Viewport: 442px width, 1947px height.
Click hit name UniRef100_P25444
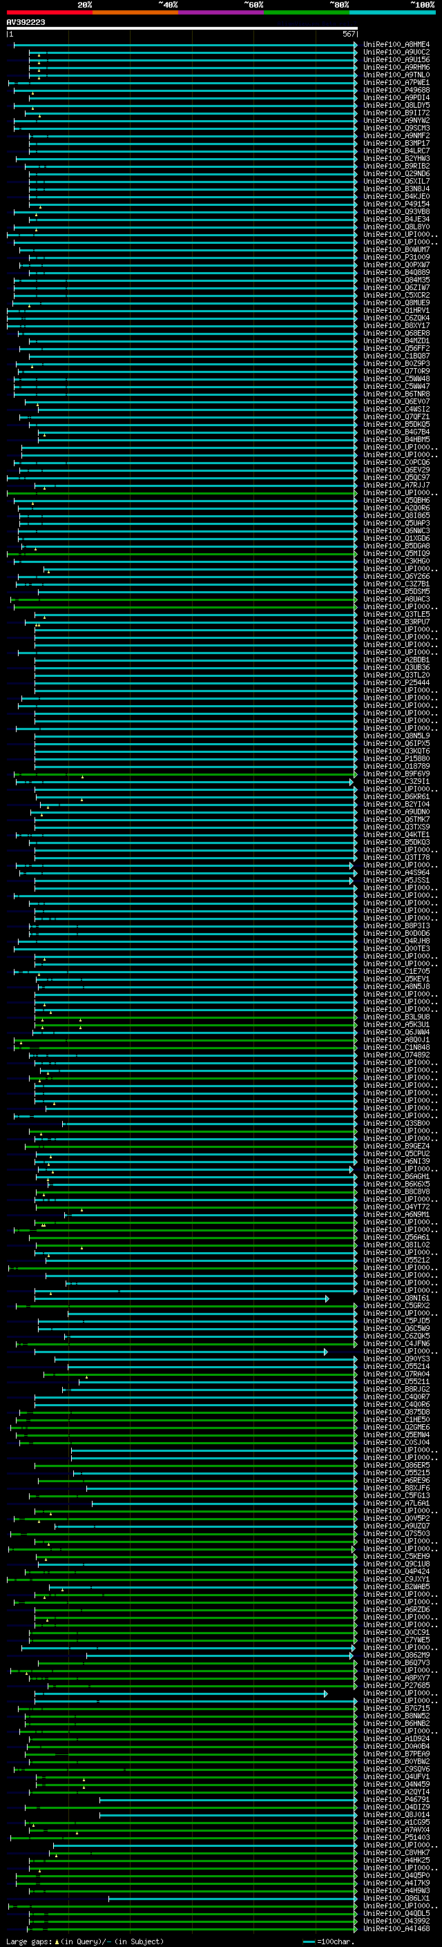(x=396, y=682)
